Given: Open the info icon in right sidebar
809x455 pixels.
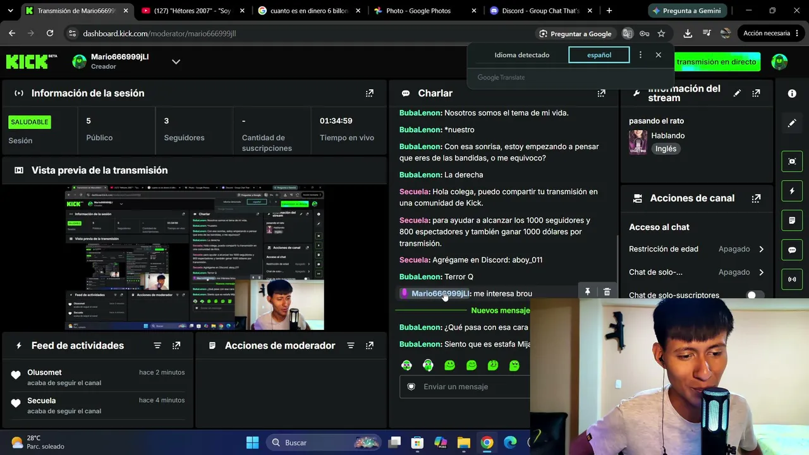Looking at the screenshot, I should click(792, 94).
